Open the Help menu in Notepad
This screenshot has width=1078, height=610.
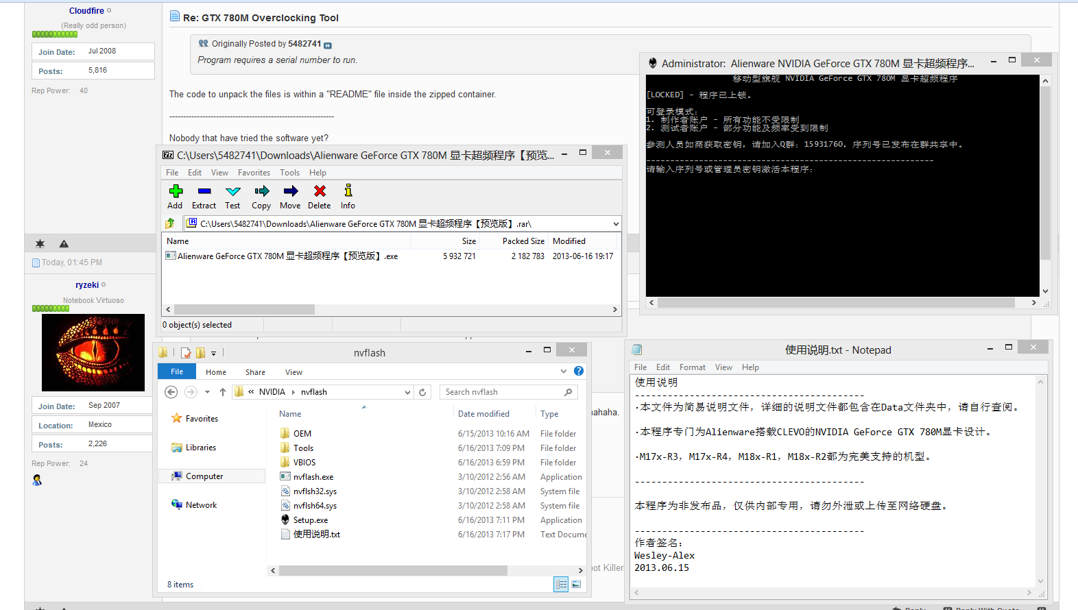coord(750,367)
